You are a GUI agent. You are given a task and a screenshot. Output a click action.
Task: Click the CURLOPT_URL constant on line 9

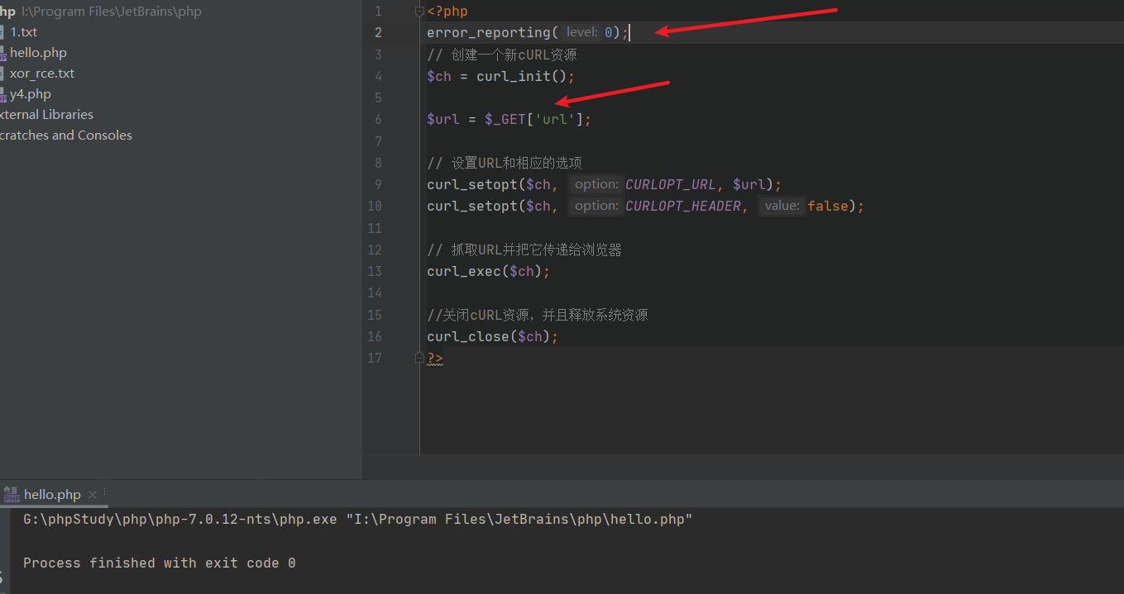click(x=670, y=184)
